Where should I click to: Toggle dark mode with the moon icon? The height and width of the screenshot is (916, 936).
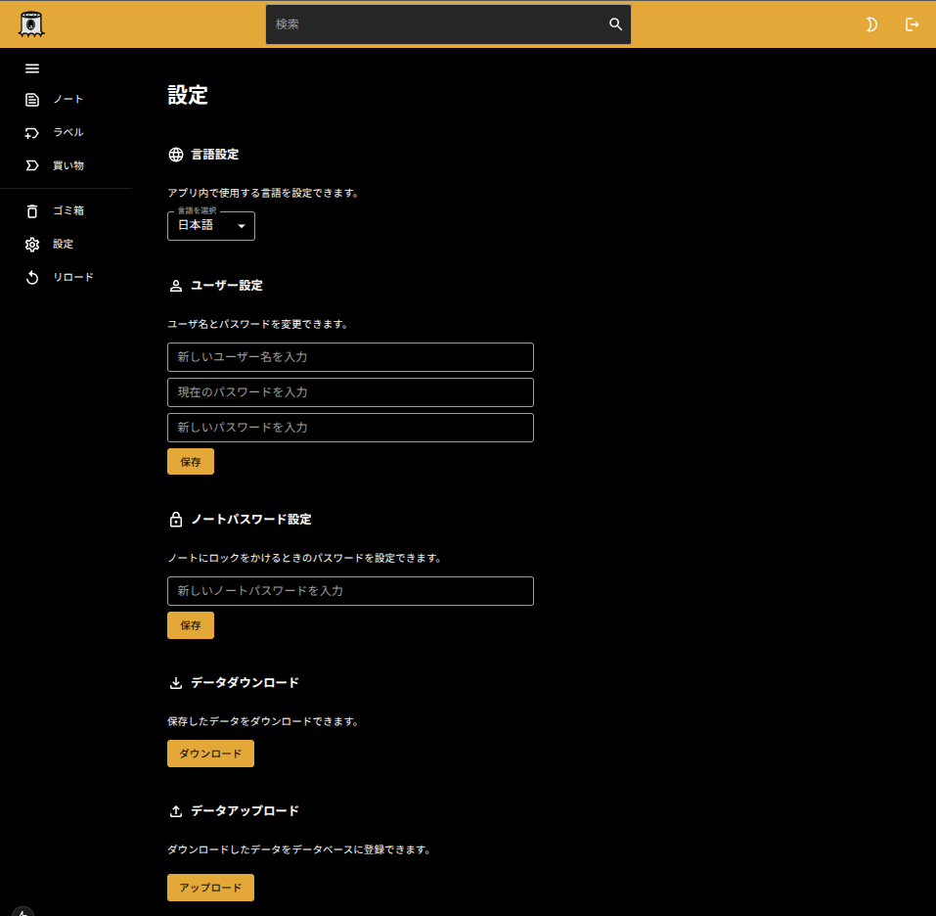(x=871, y=24)
